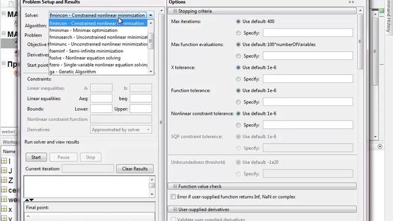Open the Solver dropdown arrow
The width and height of the screenshot is (393, 221).
[x=150, y=15]
